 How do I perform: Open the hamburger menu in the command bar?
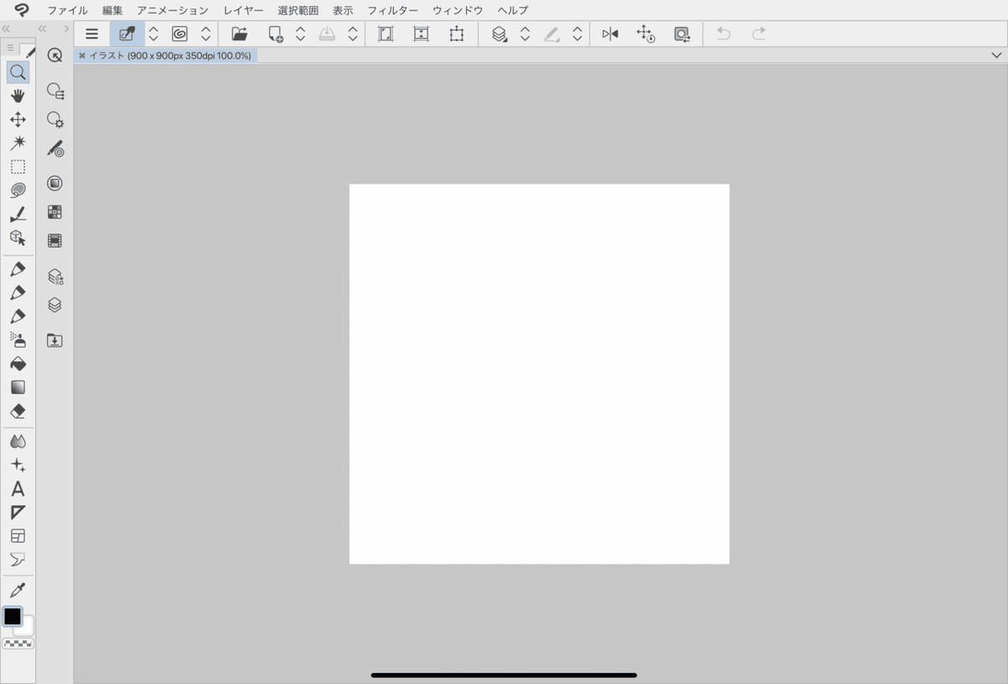tap(92, 34)
